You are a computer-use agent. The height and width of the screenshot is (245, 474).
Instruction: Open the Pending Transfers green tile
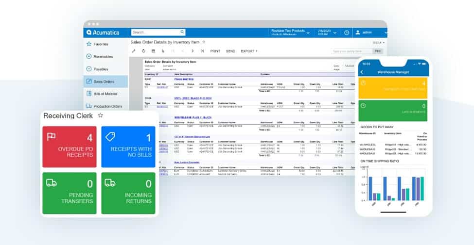tap(70, 193)
